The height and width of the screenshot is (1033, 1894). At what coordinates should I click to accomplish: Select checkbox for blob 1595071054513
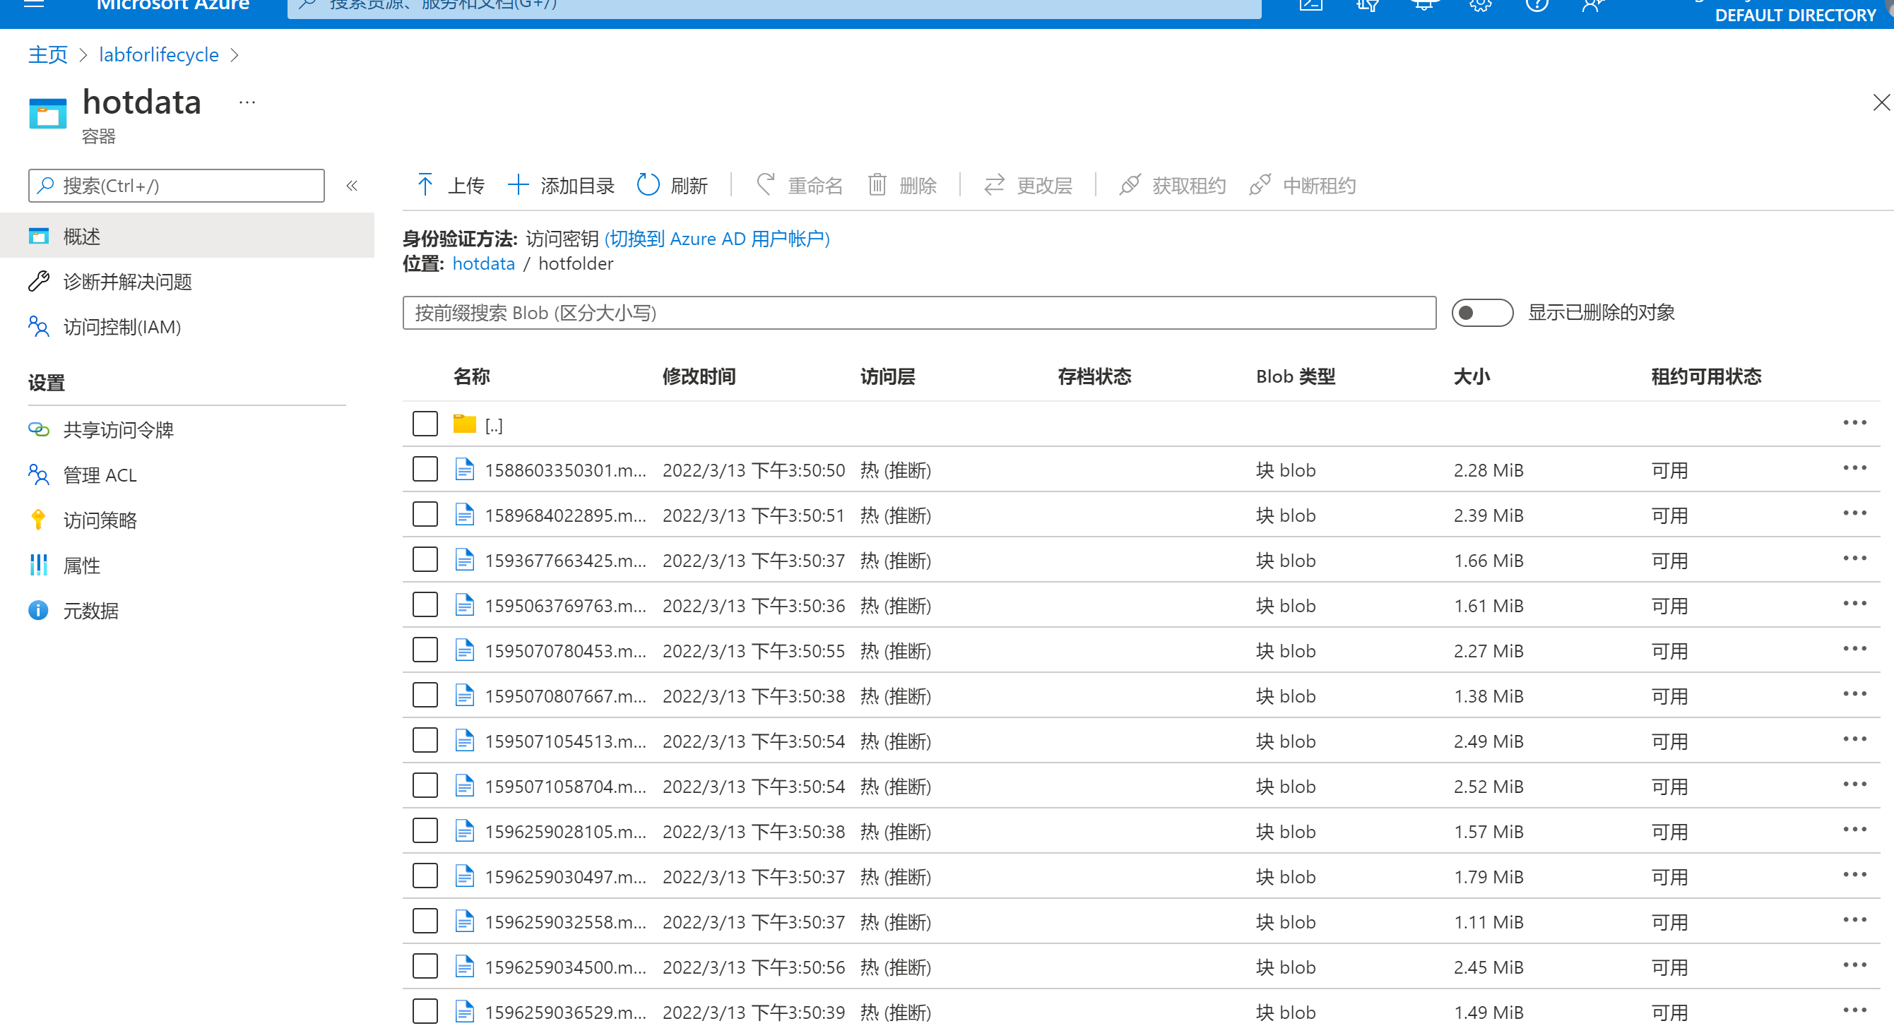[x=425, y=740]
